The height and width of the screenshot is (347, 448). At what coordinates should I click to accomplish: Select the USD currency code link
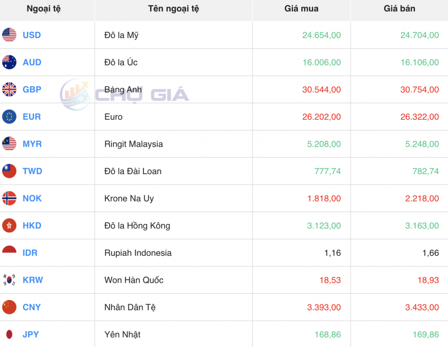coord(31,35)
